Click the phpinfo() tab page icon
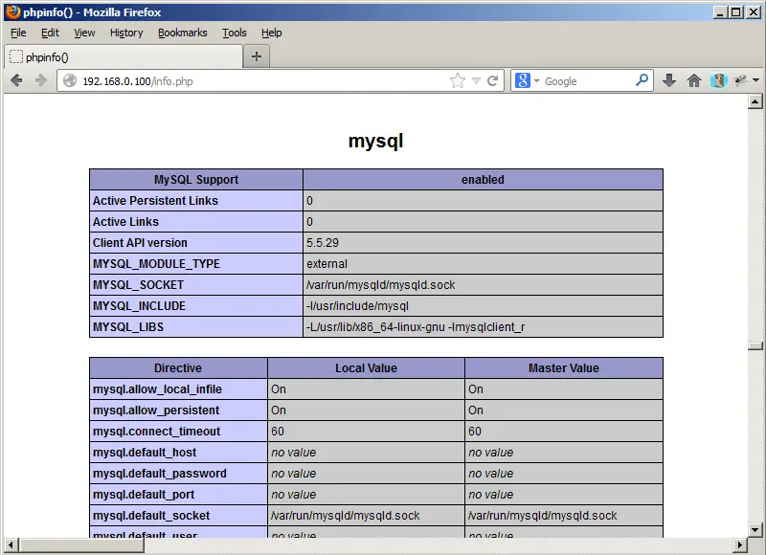Image resolution: width=766 pixels, height=555 pixels. [x=16, y=57]
